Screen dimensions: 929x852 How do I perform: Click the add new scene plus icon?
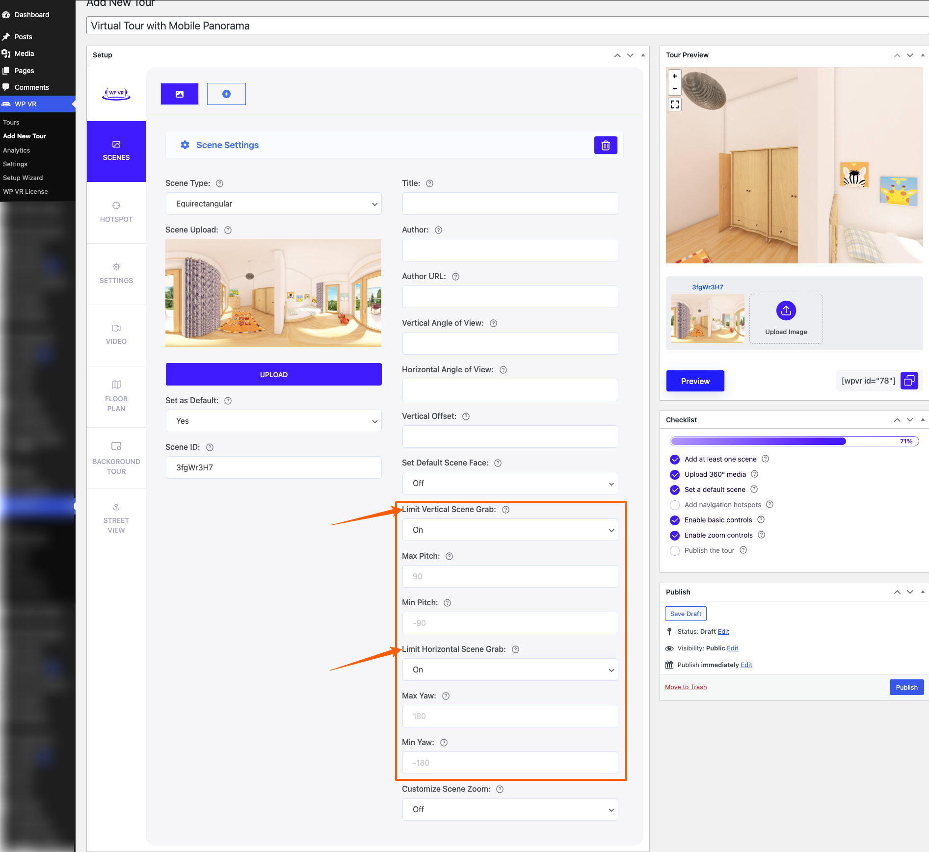(226, 94)
